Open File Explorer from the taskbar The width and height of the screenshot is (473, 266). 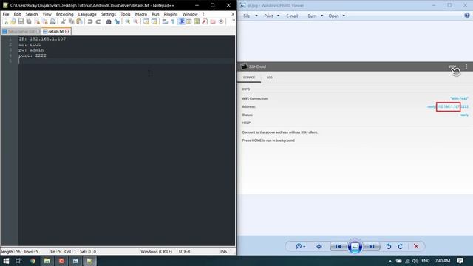pos(47,261)
